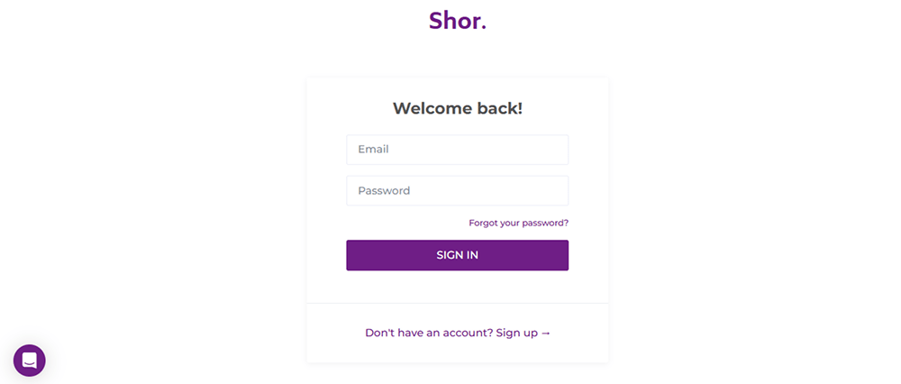This screenshot has width=901, height=384.
Task: Click the Welcome back heading
Action: [x=457, y=108]
